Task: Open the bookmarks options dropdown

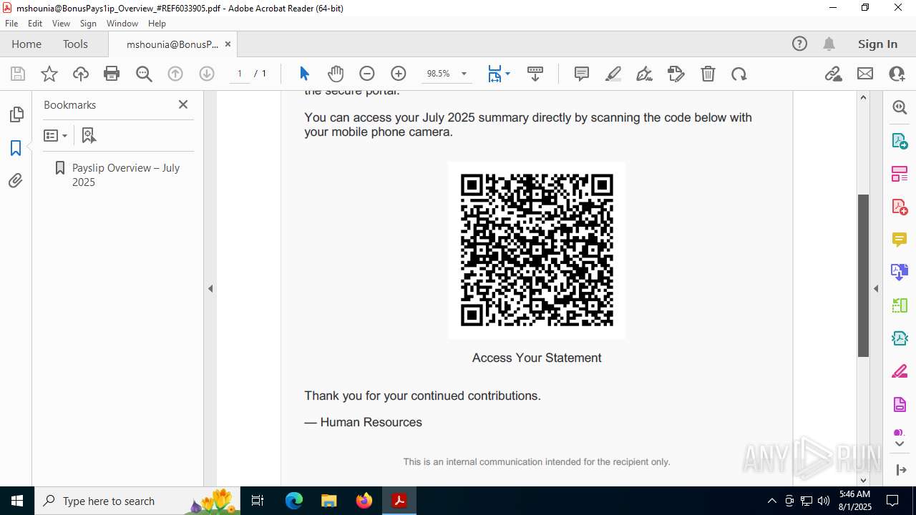Action: click(x=55, y=135)
